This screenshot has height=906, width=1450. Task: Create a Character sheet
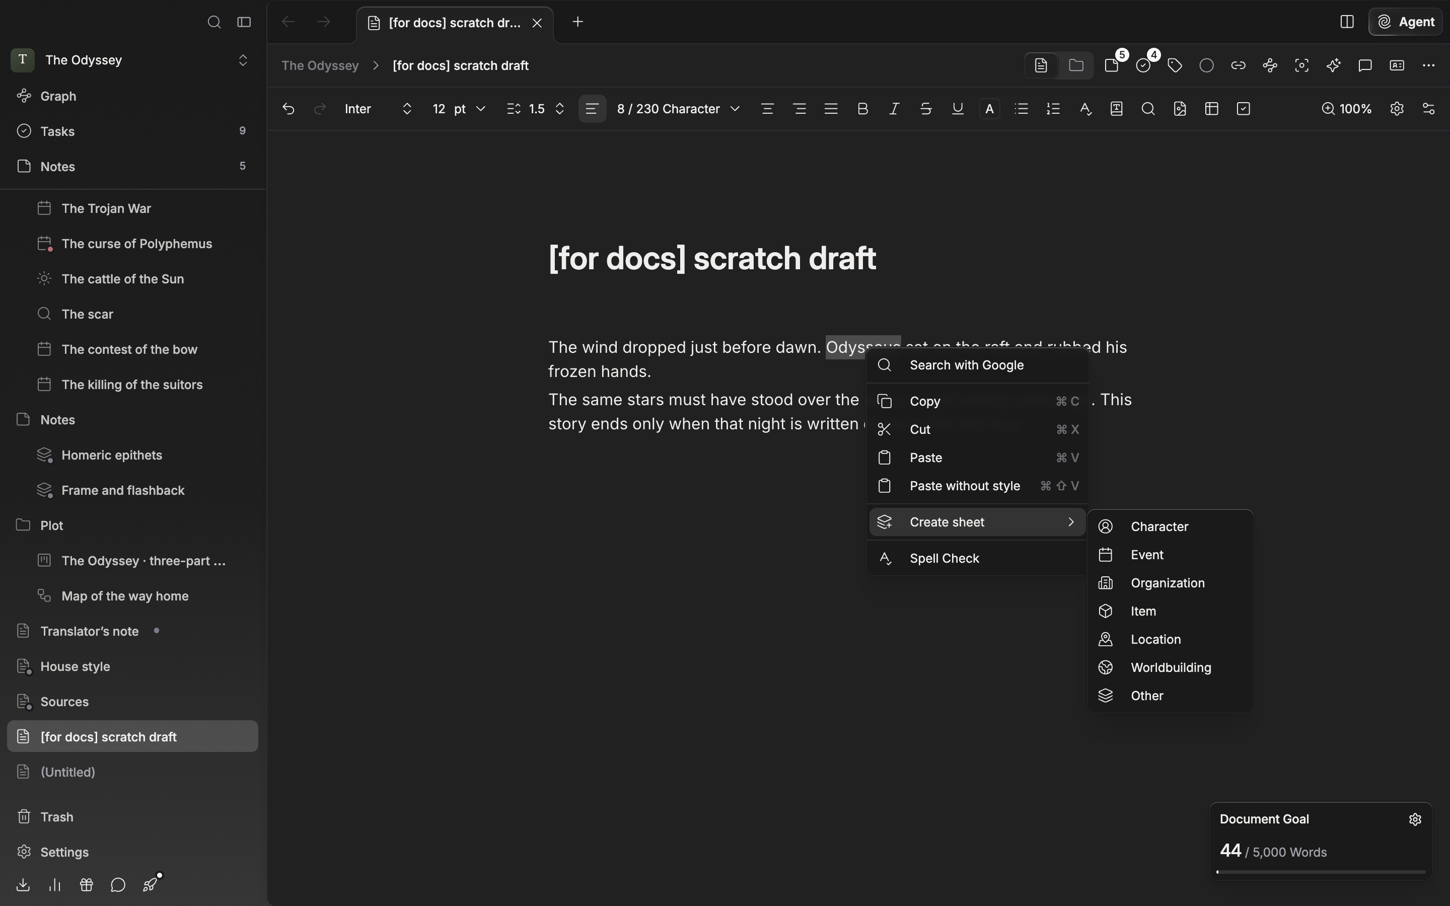click(1170, 526)
